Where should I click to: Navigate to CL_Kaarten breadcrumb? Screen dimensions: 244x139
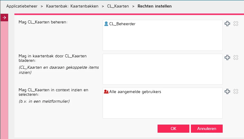click(118, 6)
